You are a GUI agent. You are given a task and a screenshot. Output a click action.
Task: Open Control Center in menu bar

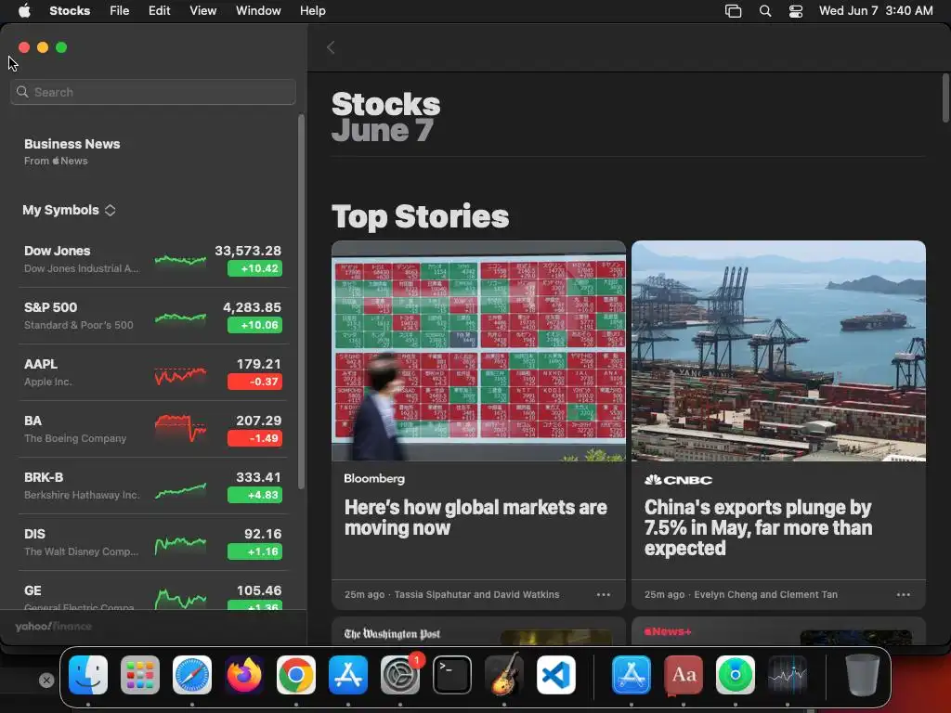click(796, 11)
